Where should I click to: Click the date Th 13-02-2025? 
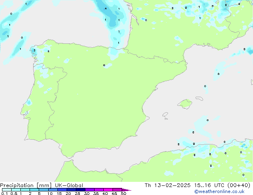pyautogui.click(x=168, y=185)
